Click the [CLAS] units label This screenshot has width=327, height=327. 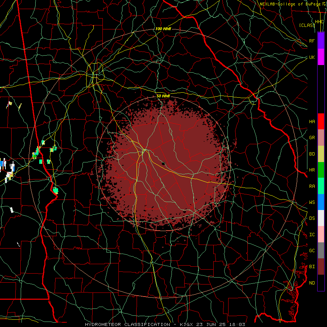(307, 25)
